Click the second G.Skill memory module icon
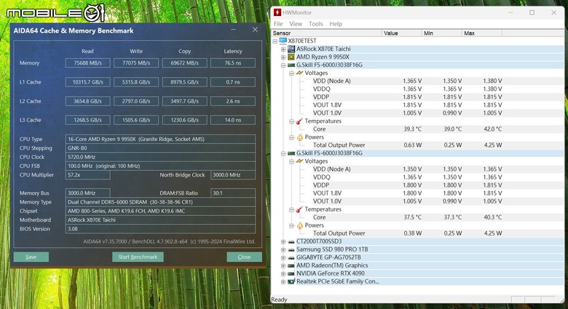Viewport: 568px width, 309px height. click(x=291, y=153)
